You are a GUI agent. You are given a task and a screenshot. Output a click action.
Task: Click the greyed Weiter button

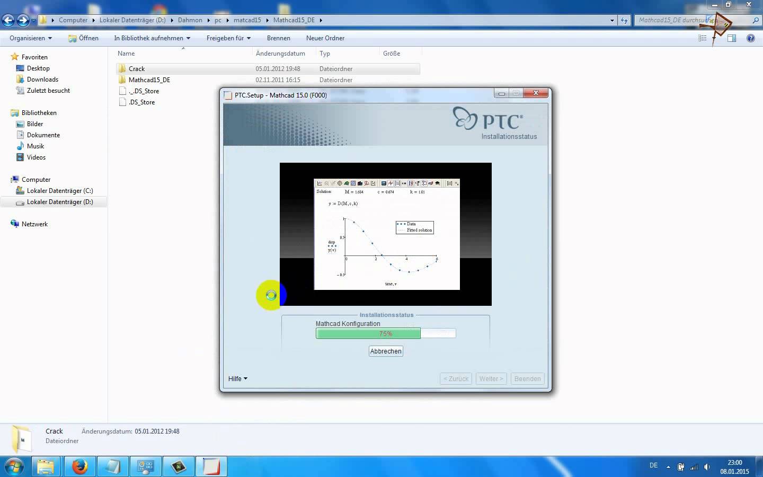click(491, 378)
